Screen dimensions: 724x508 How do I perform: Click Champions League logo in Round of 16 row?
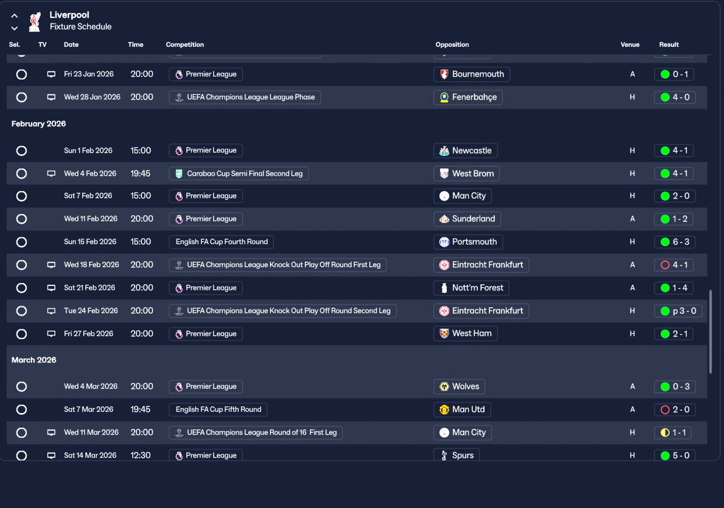click(x=179, y=432)
